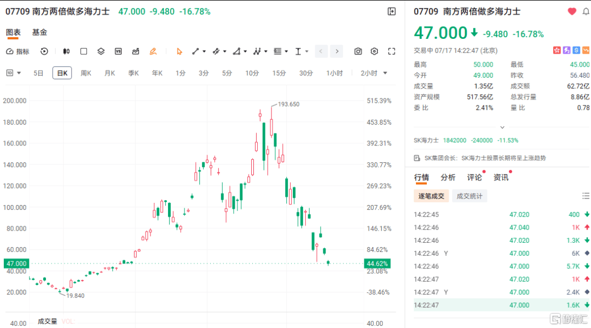Image resolution: width=591 pixels, height=328 pixels.
Task: Click the square box icon in chart toolbar
Action: 84,51
